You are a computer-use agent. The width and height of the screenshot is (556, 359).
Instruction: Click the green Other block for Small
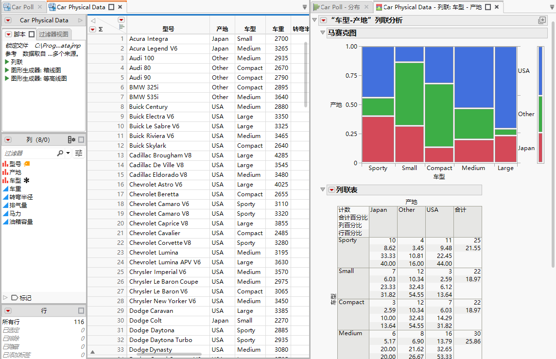pos(409,94)
